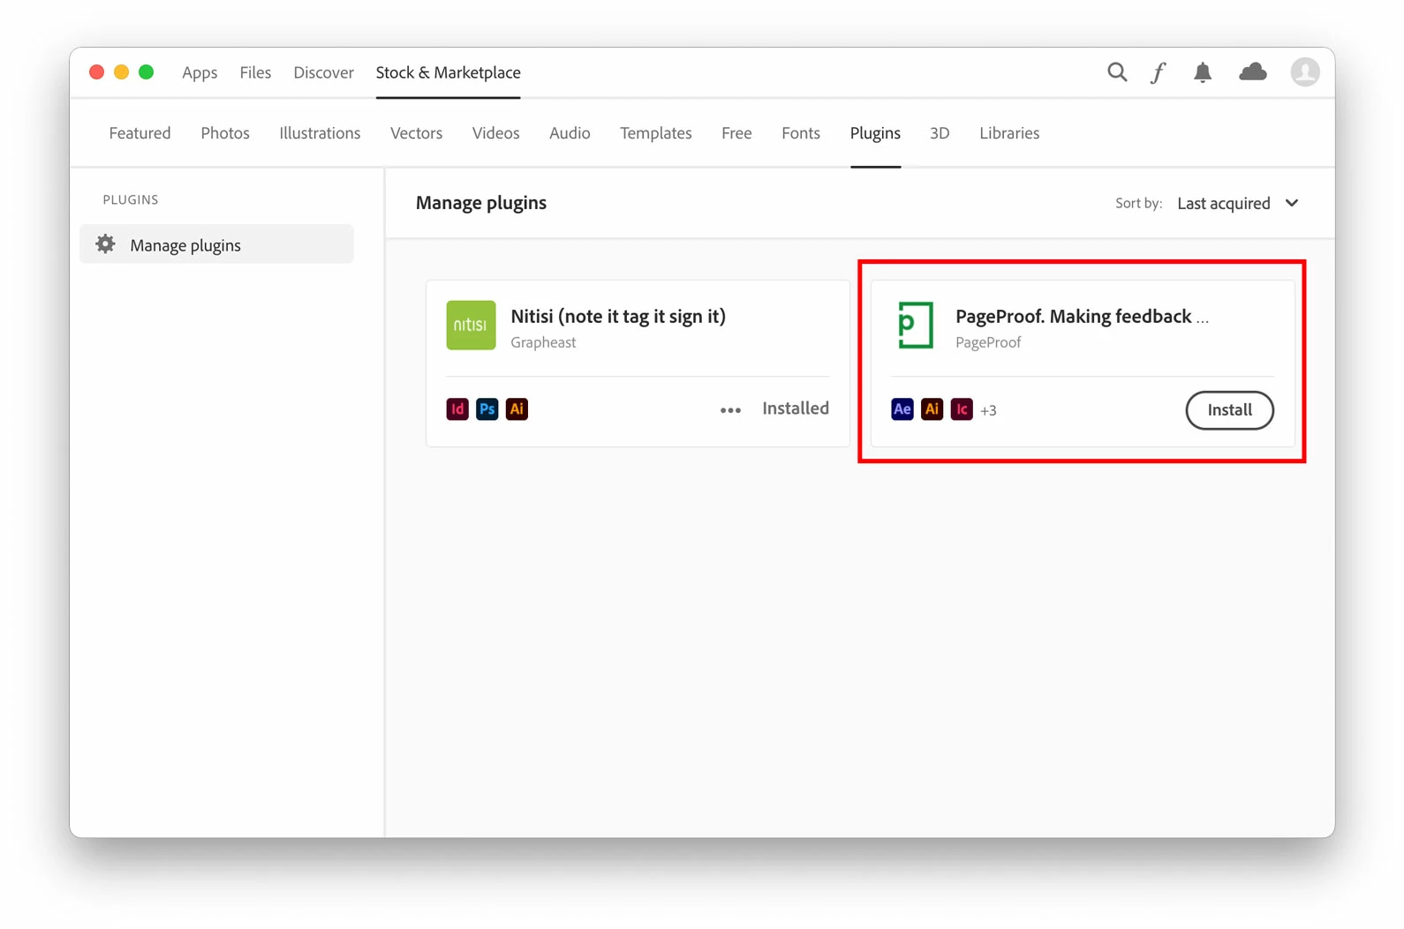The image size is (1404, 929).
Task: Click the PageProof green logo
Action: [x=916, y=326]
